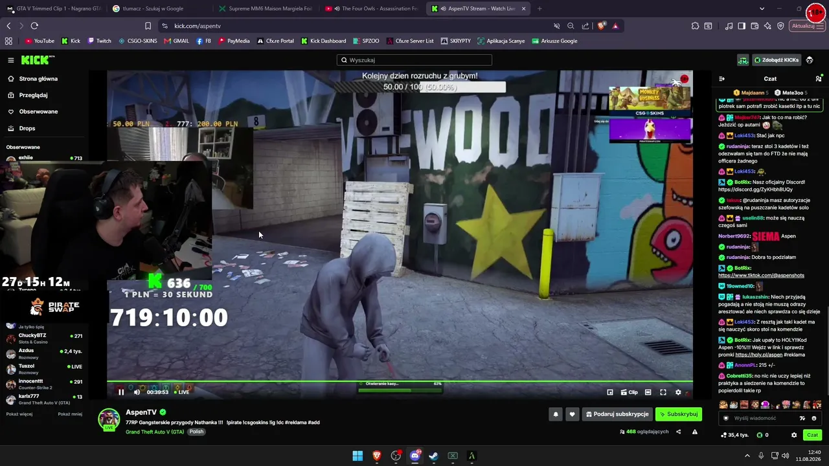Go to the Kick logo home
The image size is (829, 466).
click(38, 60)
